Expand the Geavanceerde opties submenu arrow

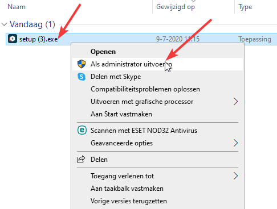click(x=236, y=143)
